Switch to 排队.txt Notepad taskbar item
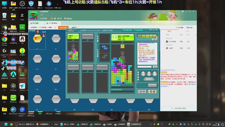The image size is (225, 127). [x=67, y=124]
